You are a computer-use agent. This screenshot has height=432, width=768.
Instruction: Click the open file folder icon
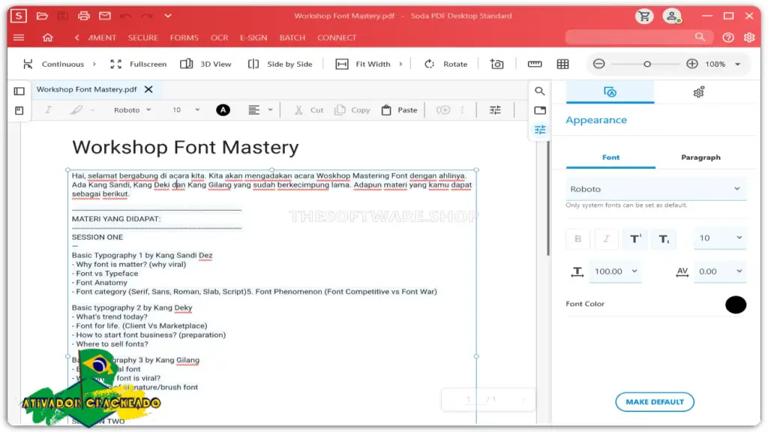click(x=42, y=16)
